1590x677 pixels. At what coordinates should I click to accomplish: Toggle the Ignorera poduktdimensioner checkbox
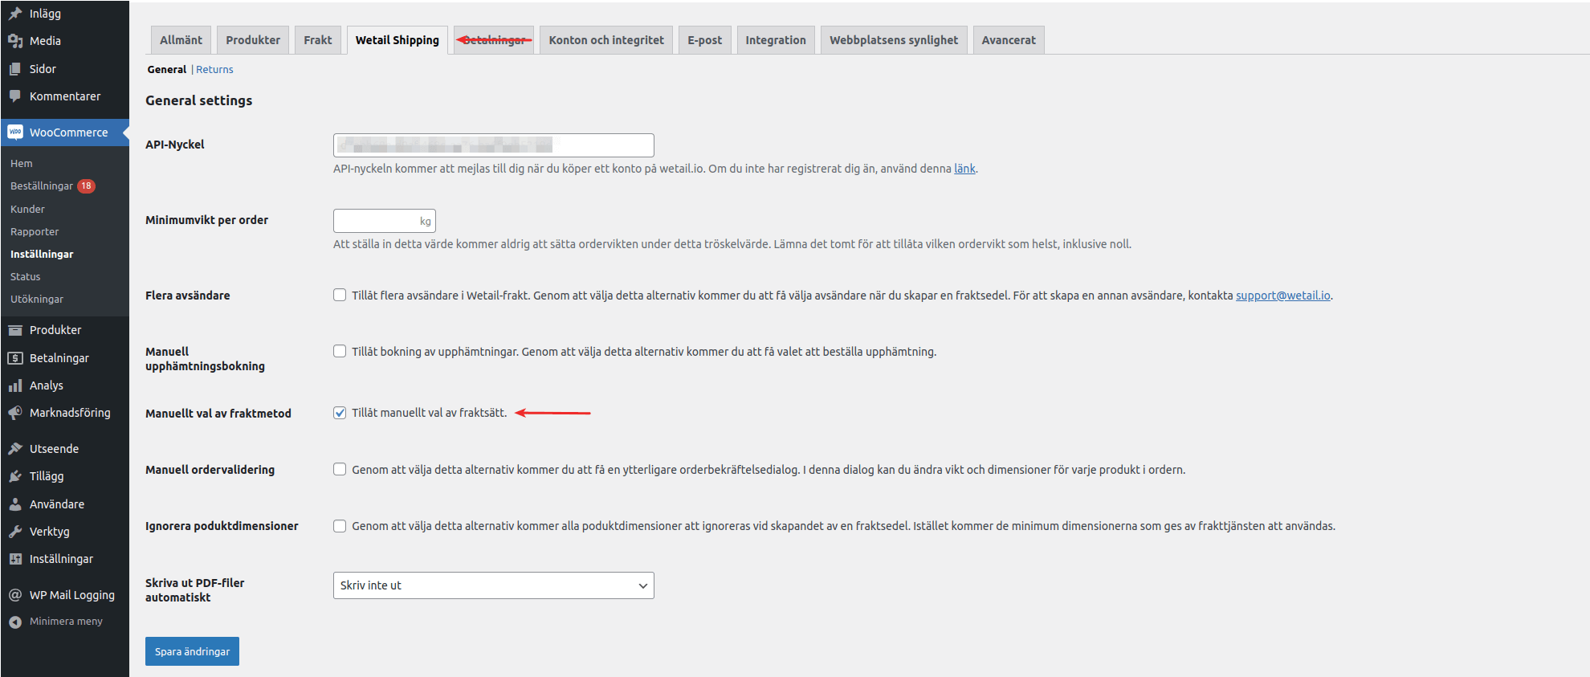[340, 526]
